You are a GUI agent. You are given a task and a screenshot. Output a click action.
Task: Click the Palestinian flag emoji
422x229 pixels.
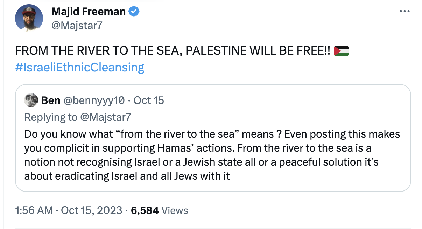point(341,51)
